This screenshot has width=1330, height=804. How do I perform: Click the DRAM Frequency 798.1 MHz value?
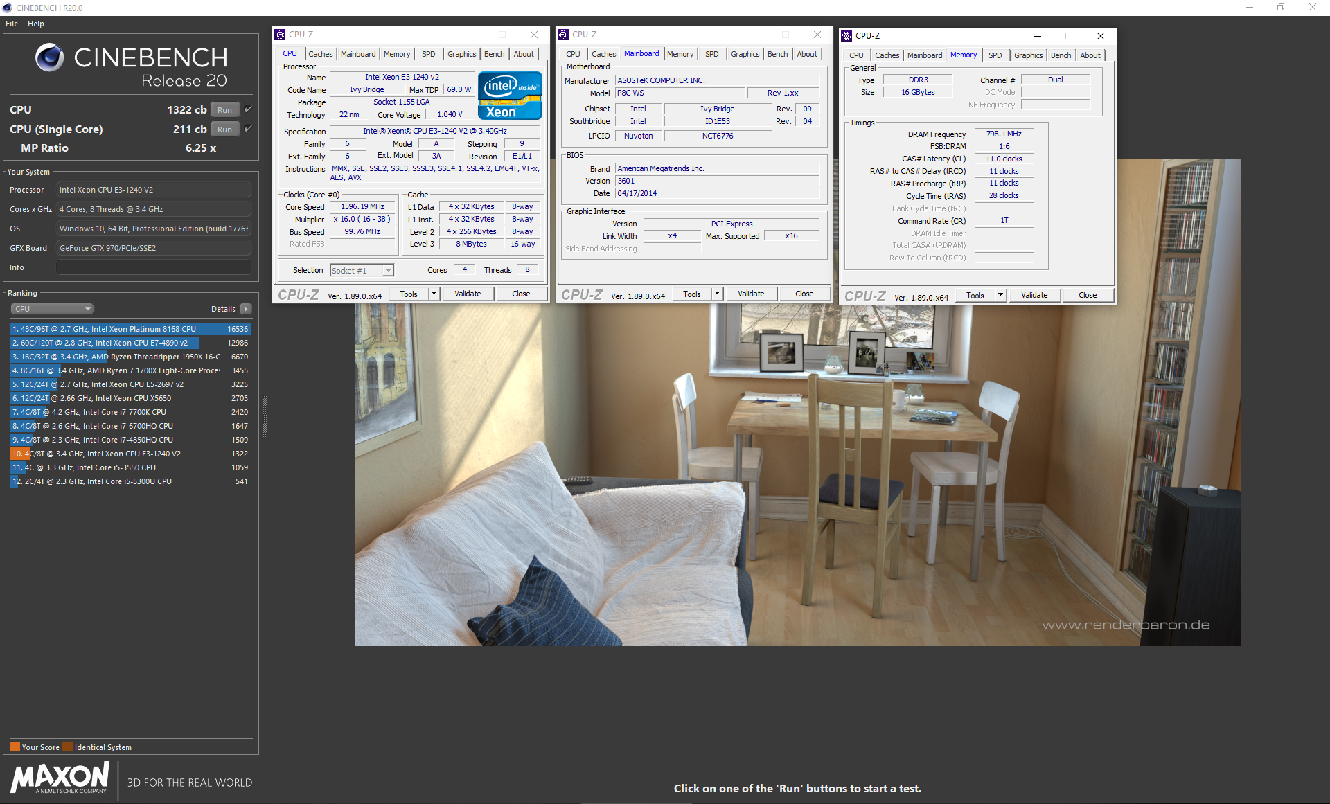pyautogui.click(x=1004, y=134)
